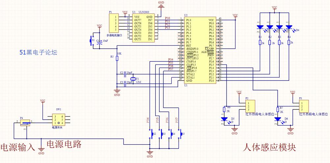The image size is (330, 163).
Task: Select push button S2
Action: [x=151, y=134]
